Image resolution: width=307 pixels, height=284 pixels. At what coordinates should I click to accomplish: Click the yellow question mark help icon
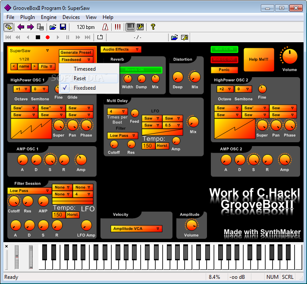[x=153, y=27]
